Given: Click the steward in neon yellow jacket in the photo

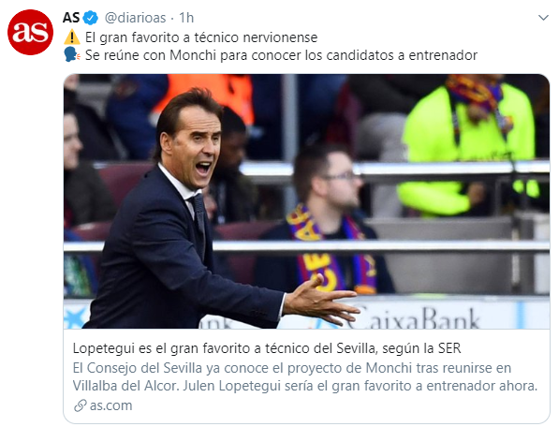Looking at the screenshot, I should 469,144.
